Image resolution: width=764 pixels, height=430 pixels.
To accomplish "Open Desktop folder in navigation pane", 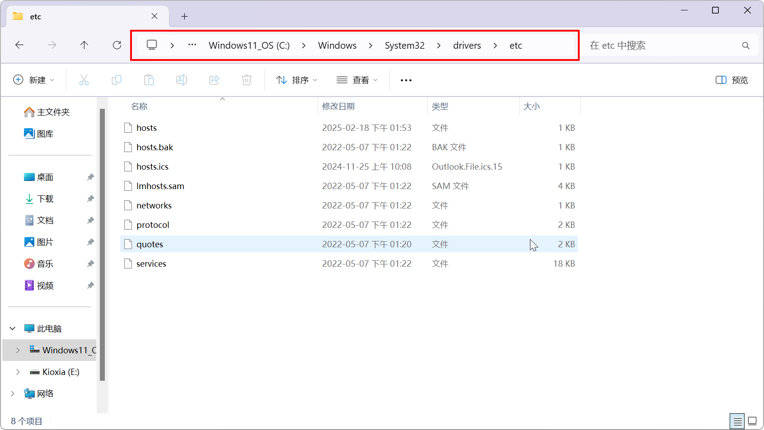I will click(39, 177).
